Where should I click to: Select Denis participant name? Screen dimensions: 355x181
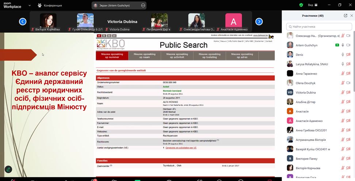[x=299, y=55]
